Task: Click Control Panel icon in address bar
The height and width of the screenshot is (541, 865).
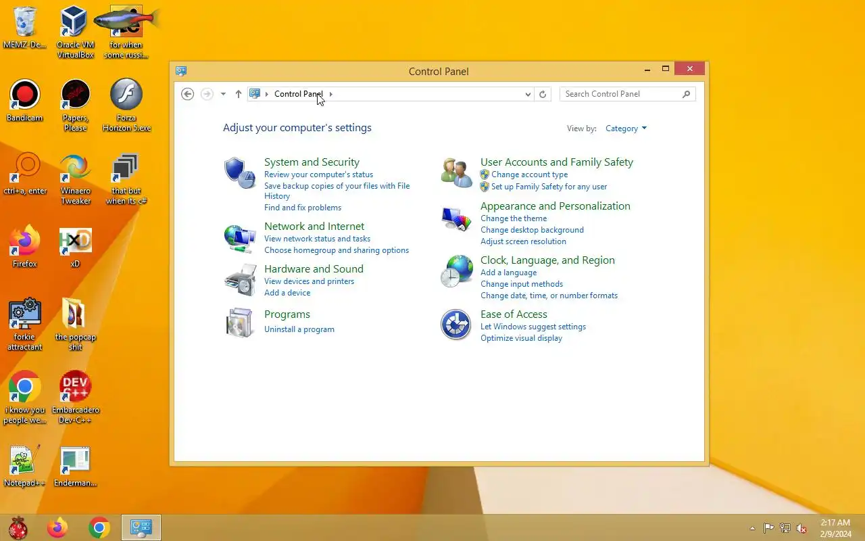Action: [255, 94]
